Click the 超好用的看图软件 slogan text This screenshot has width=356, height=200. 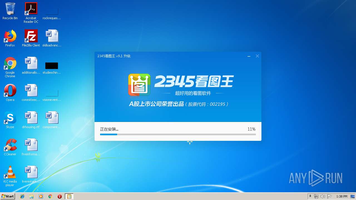click(193, 93)
